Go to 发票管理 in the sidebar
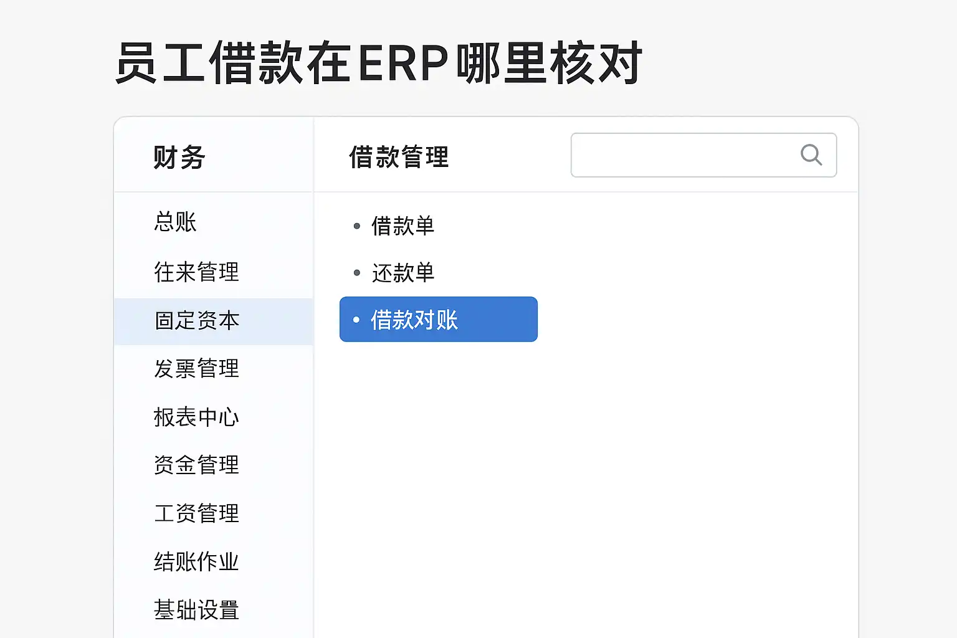Viewport: 957px width, 638px height. (196, 368)
